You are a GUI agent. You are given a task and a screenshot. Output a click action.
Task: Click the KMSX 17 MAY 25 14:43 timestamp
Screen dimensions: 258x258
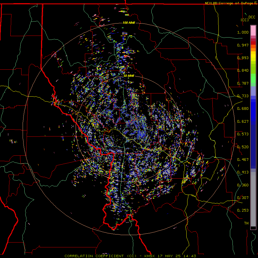170,256
